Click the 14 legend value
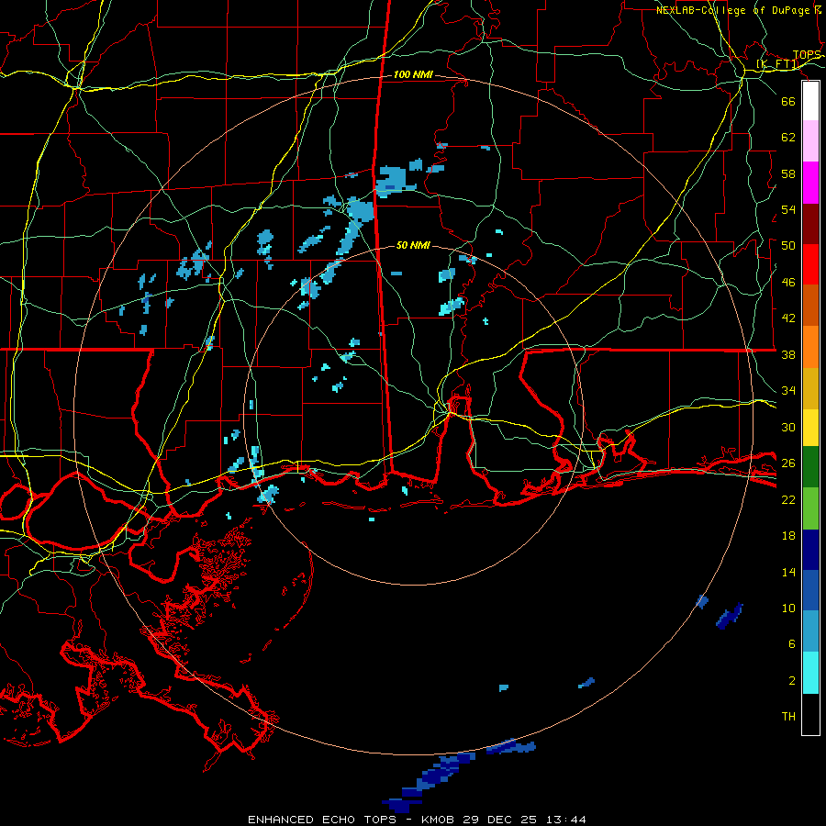826x826 pixels. (x=788, y=572)
